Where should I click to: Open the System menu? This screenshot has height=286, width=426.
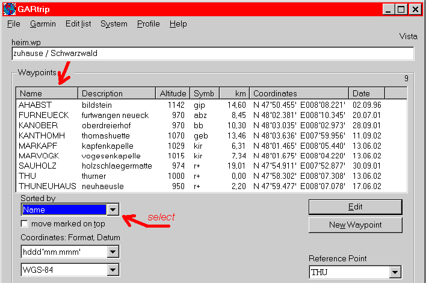[114, 24]
